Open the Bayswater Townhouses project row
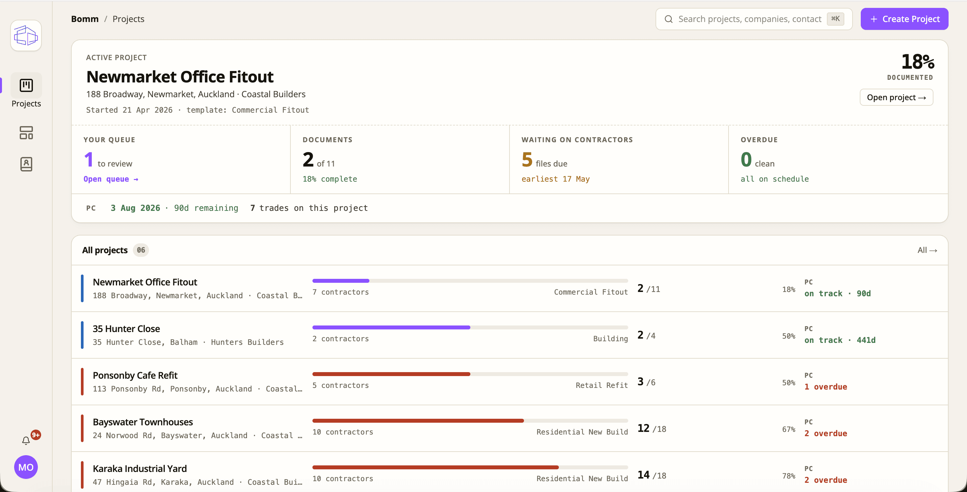This screenshot has width=967, height=492. (x=509, y=428)
